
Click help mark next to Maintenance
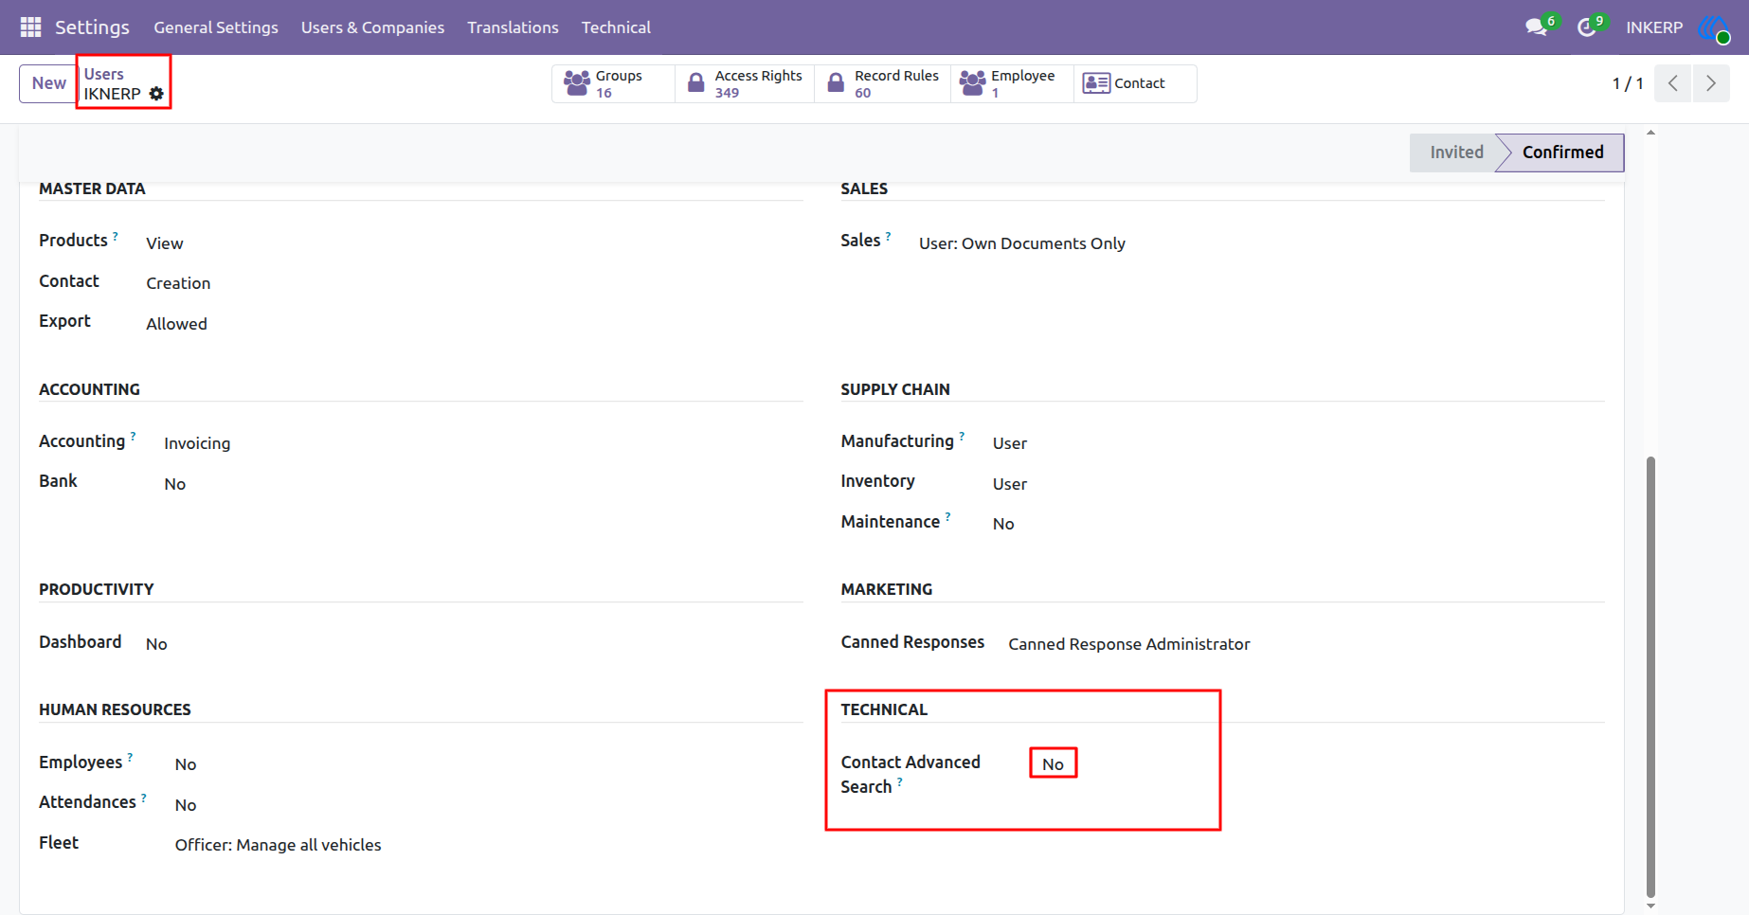pos(947,516)
